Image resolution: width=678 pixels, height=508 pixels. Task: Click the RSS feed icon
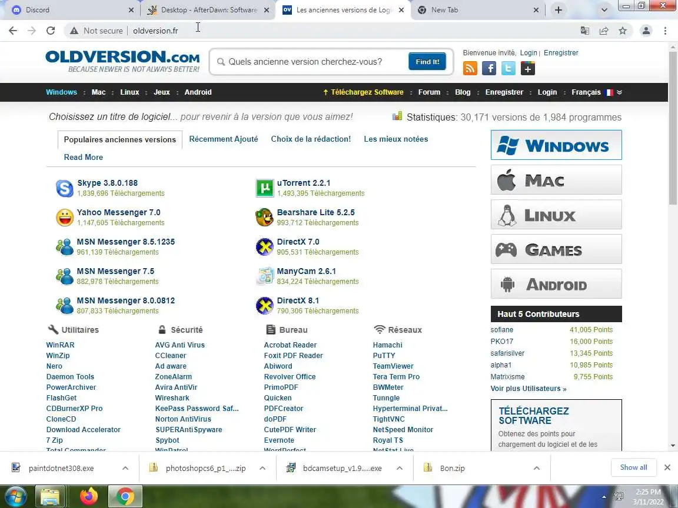(470, 68)
